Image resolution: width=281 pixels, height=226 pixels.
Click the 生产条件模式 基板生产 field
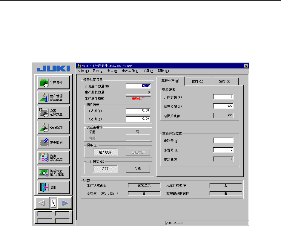click(138, 98)
